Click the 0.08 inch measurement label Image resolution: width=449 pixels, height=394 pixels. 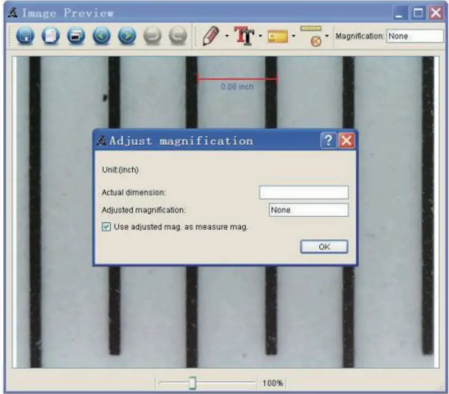coord(237,86)
